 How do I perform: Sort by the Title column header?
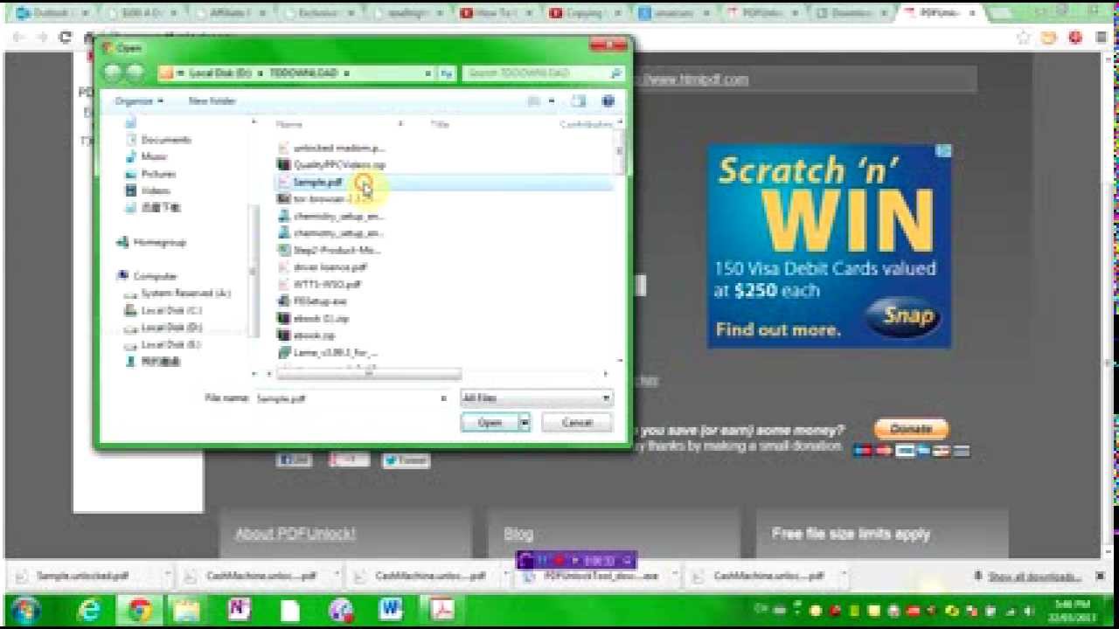(x=440, y=125)
